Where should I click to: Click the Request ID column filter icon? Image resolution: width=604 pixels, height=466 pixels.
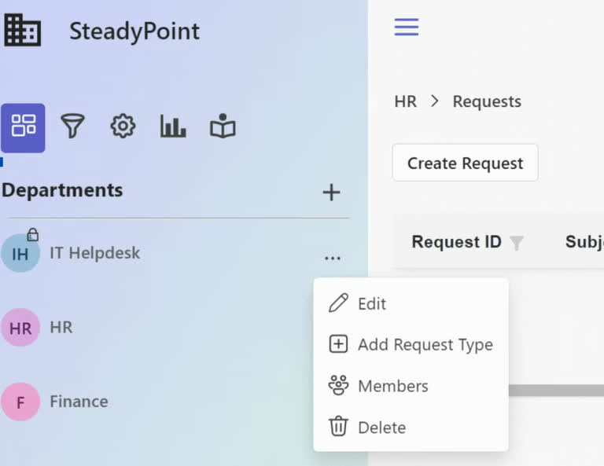[517, 243]
